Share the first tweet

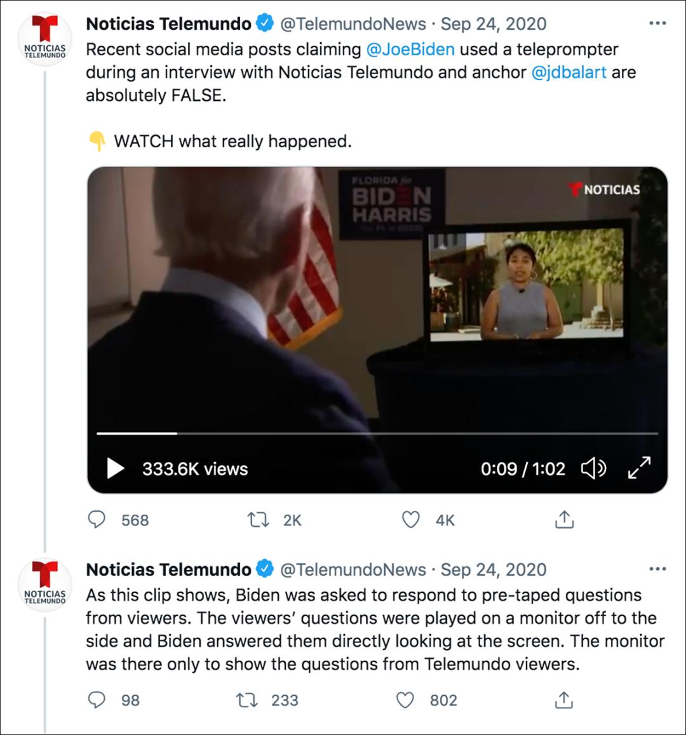click(564, 520)
